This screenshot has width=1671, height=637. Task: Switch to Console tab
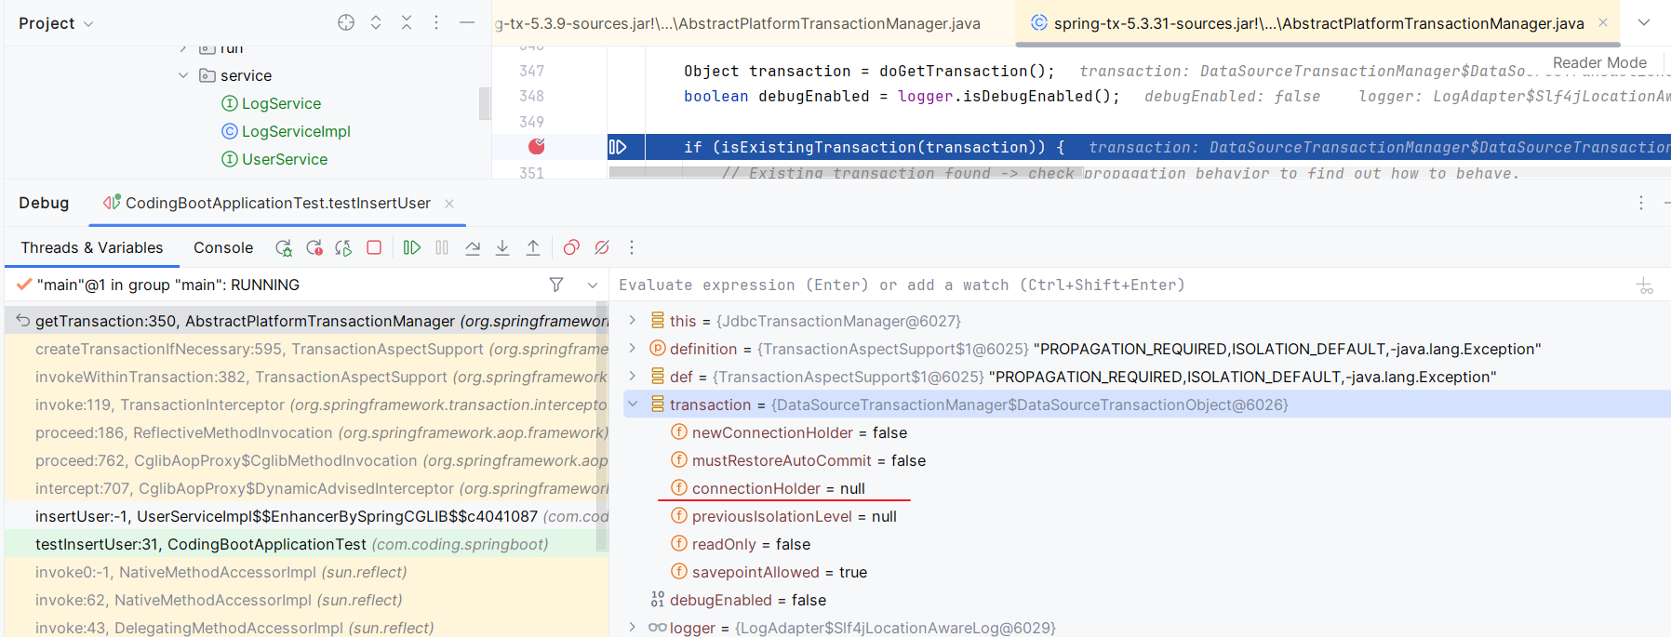pyautogui.click(x=223, y=247)
